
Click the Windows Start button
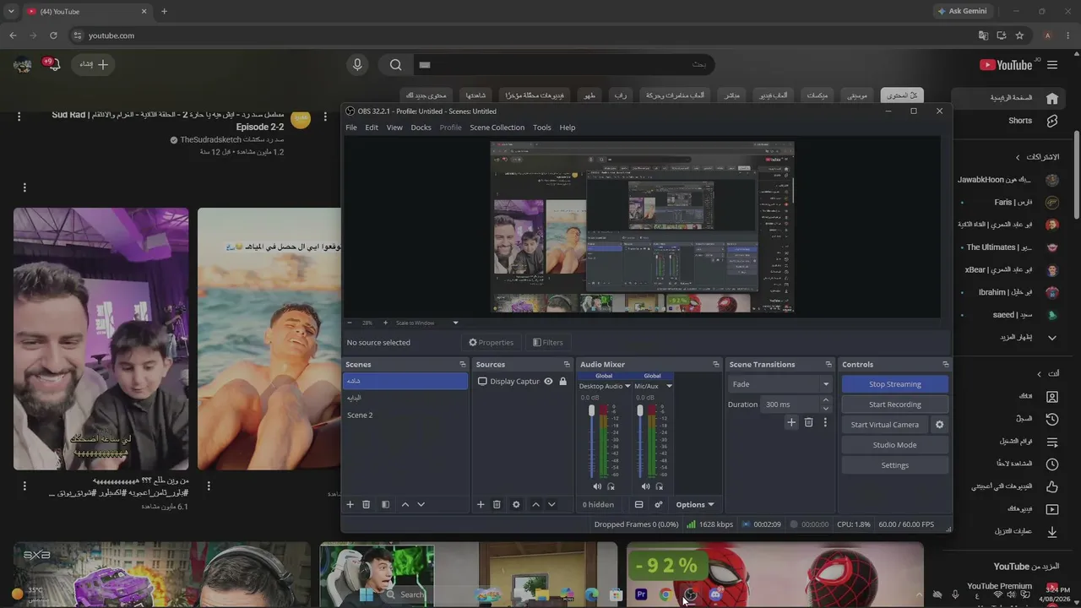[x=367, y=594]
